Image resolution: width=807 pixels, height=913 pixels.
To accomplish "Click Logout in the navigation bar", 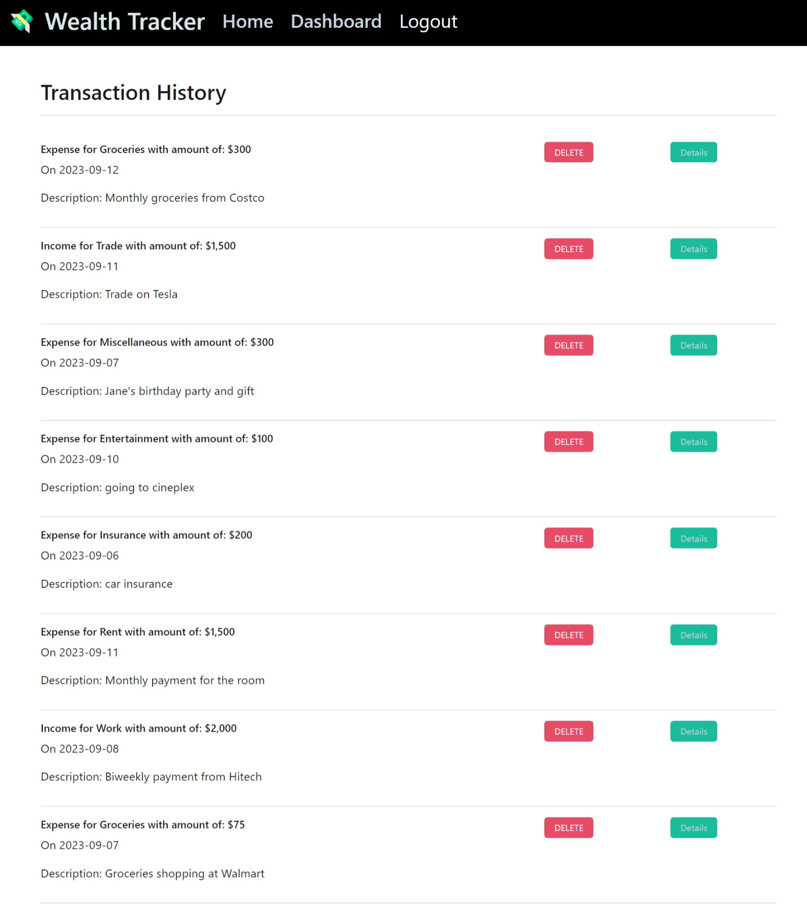I will pyautogui.click(x=427, y=21).
